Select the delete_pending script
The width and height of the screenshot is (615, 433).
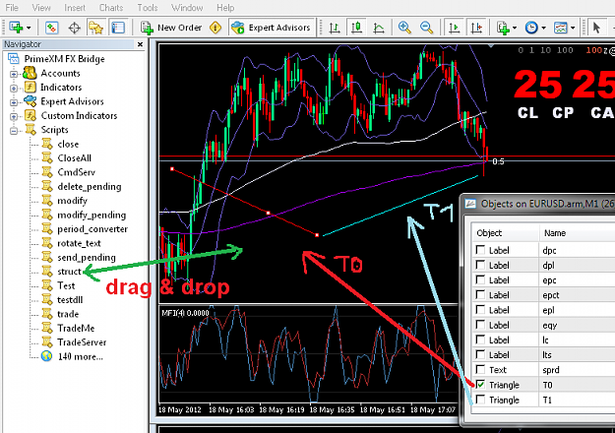point(89,187)
